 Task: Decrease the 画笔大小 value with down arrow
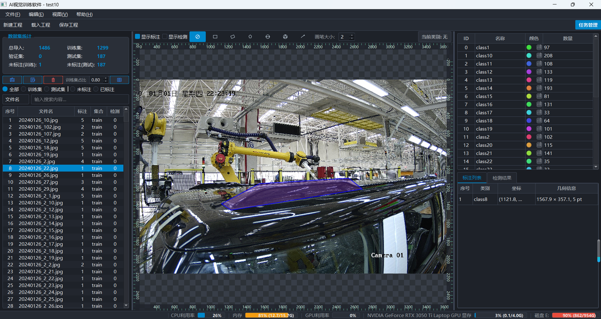pyautogui.click(x=352, y=38)
